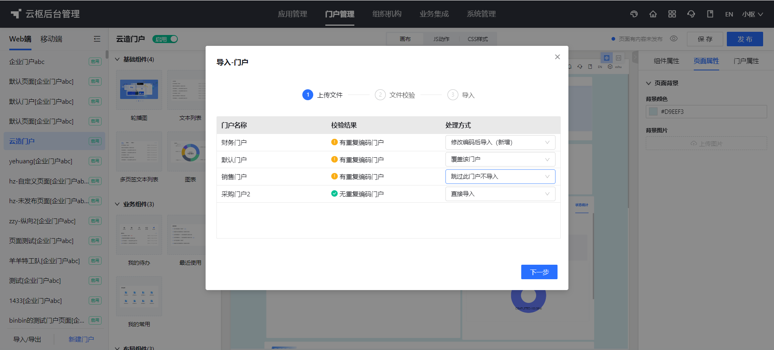Collapse the 基础组件(4) section
774x350 pixels.
pos(117,59)
